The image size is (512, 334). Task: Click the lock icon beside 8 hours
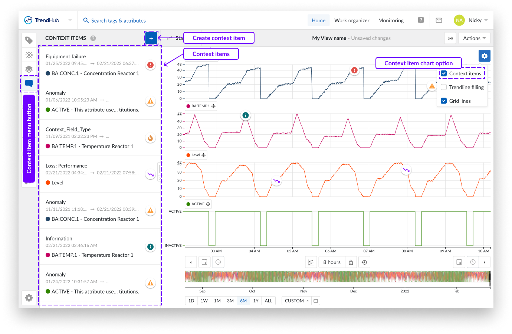[x=351, y=262]
